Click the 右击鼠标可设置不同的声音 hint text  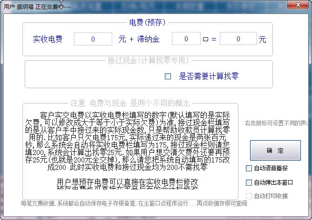[277, 123]
